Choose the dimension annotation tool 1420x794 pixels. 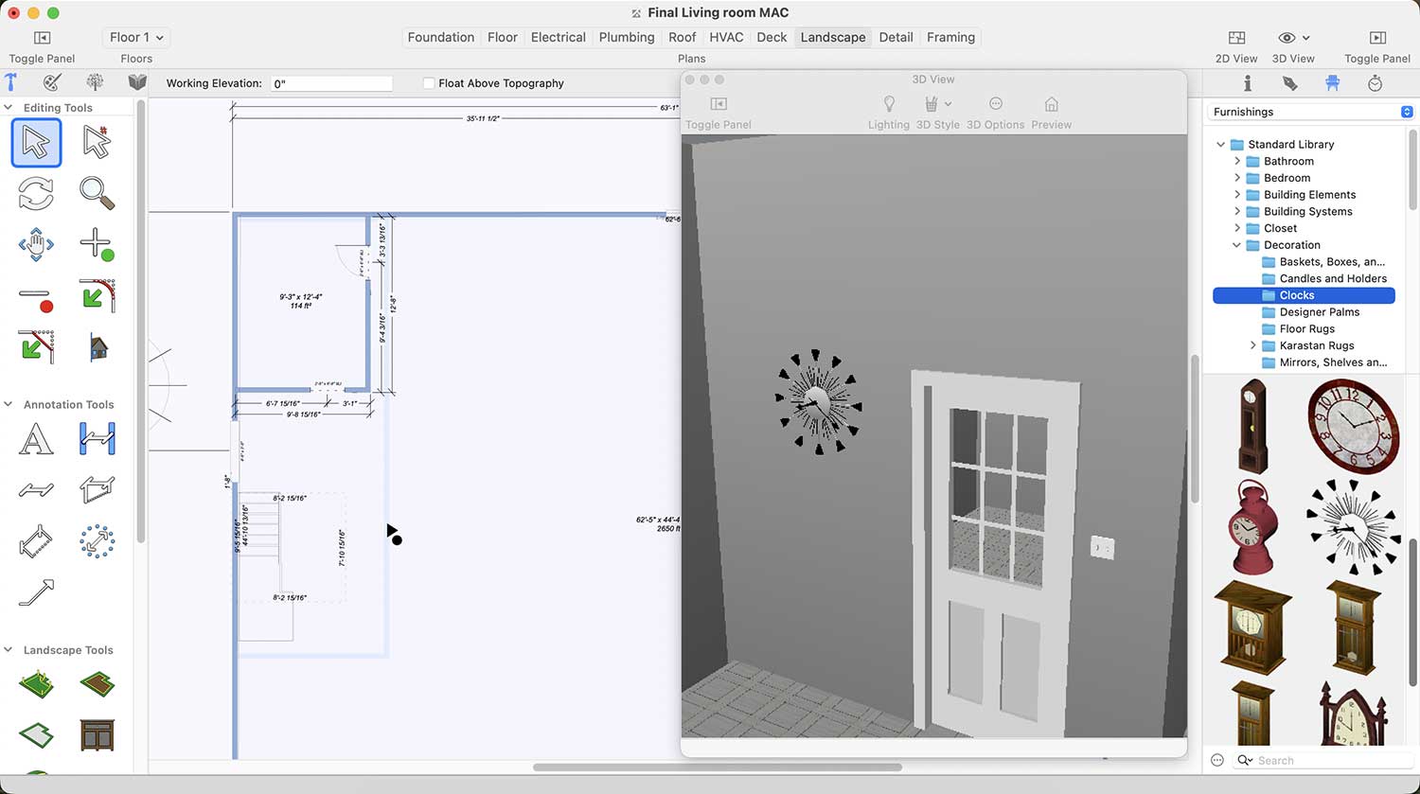97,440
